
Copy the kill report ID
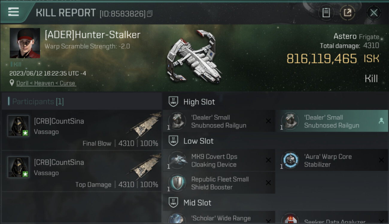[150, 13]
